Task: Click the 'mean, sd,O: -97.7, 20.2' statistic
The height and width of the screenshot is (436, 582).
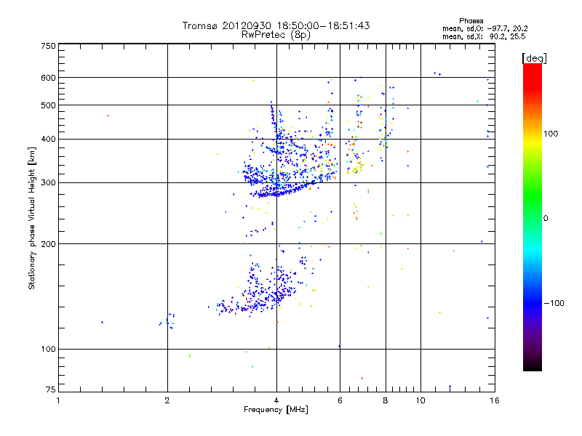Action: tap(485, 28)
